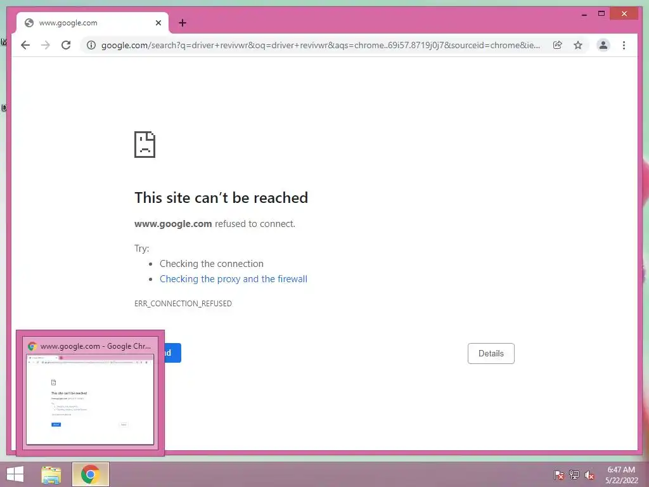Select 'ERR_CONNECTION_REFUSED' text
The height and width of the screenshot is (487, 649).
click(x=183, y=304)
